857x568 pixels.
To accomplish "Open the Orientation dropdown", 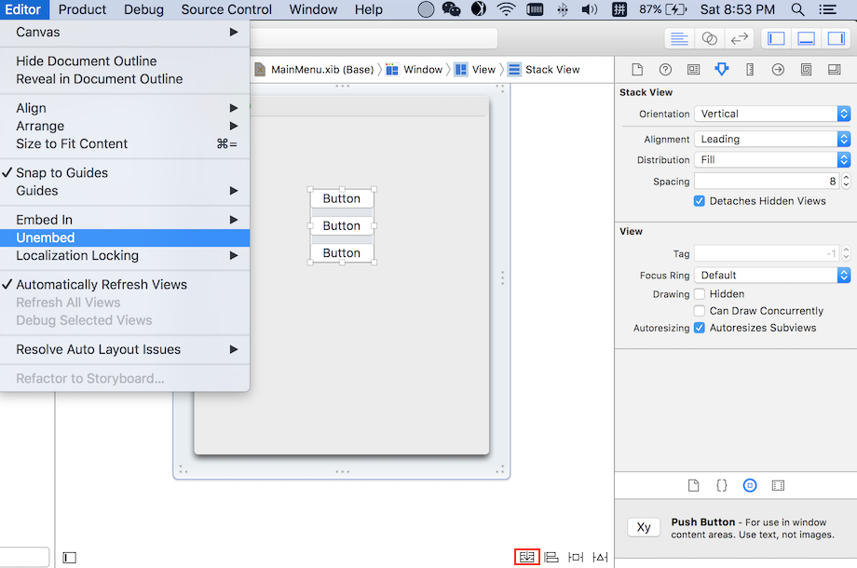I will (x=771, y=114).
